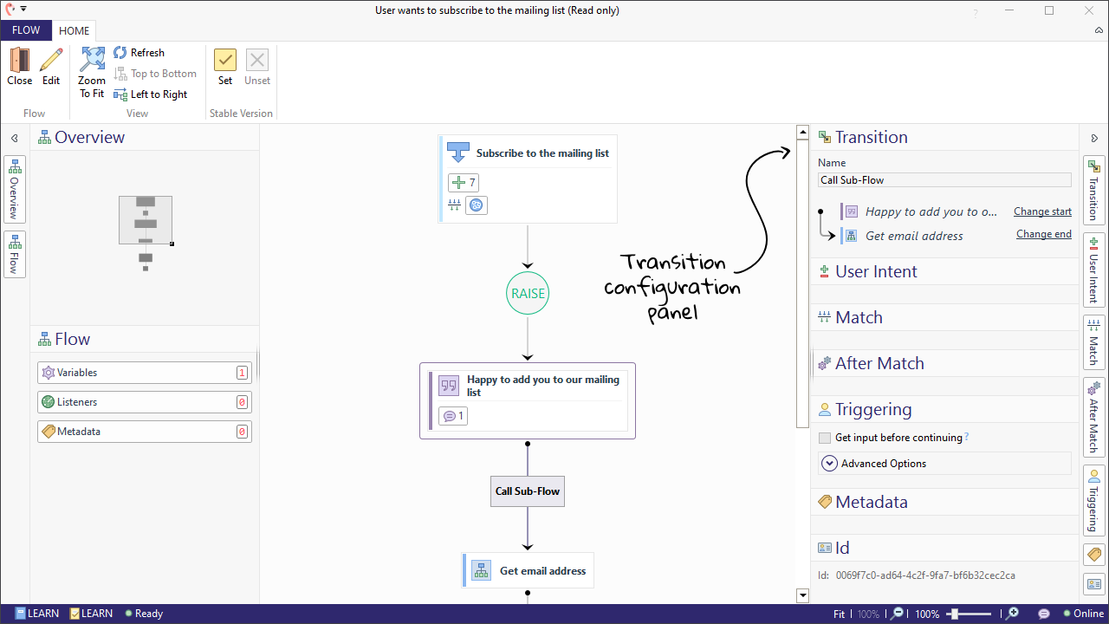The height and width of the screenshot is (624, 1109).
Task: Open the Variables item in Flow panel
Action: [144, 373]
